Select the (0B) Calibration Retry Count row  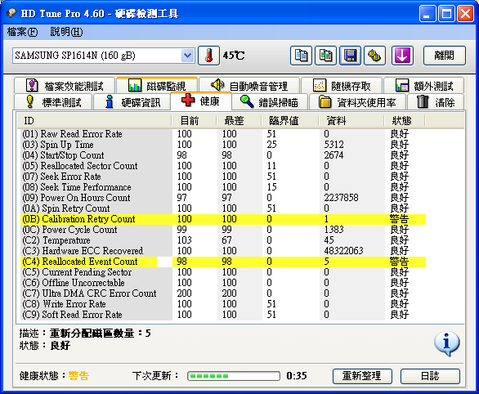[x=223, y=219]
